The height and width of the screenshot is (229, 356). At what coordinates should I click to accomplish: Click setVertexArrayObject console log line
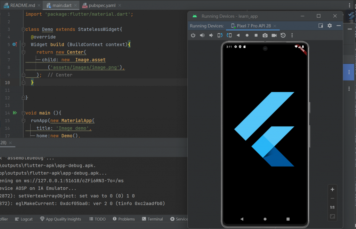(67, 196)
